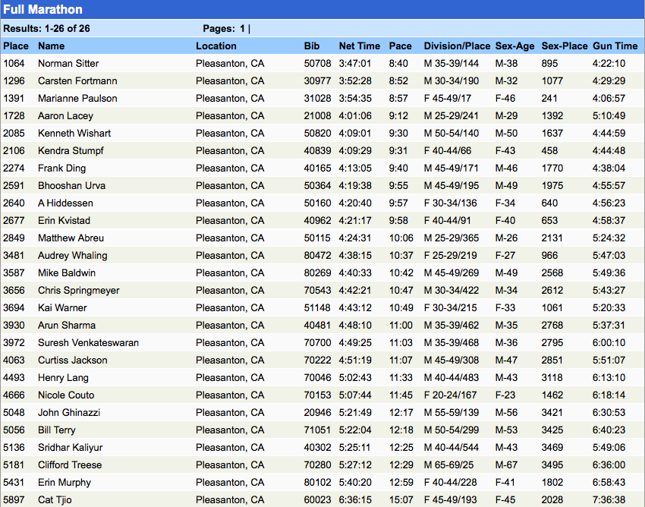Click the Sex-Age column header
Viewport: 645px width, 507px height.
click(x=514, y=46)
